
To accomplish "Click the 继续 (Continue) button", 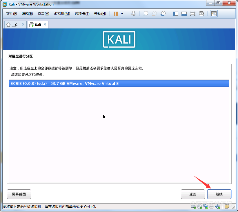I will tap(219, 194).
